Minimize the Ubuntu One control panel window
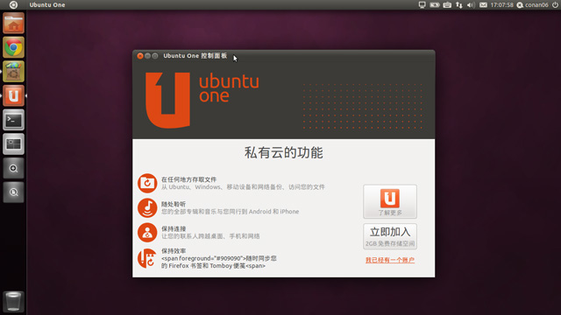Viewport: 561px width, 315px height. [147, 56]
